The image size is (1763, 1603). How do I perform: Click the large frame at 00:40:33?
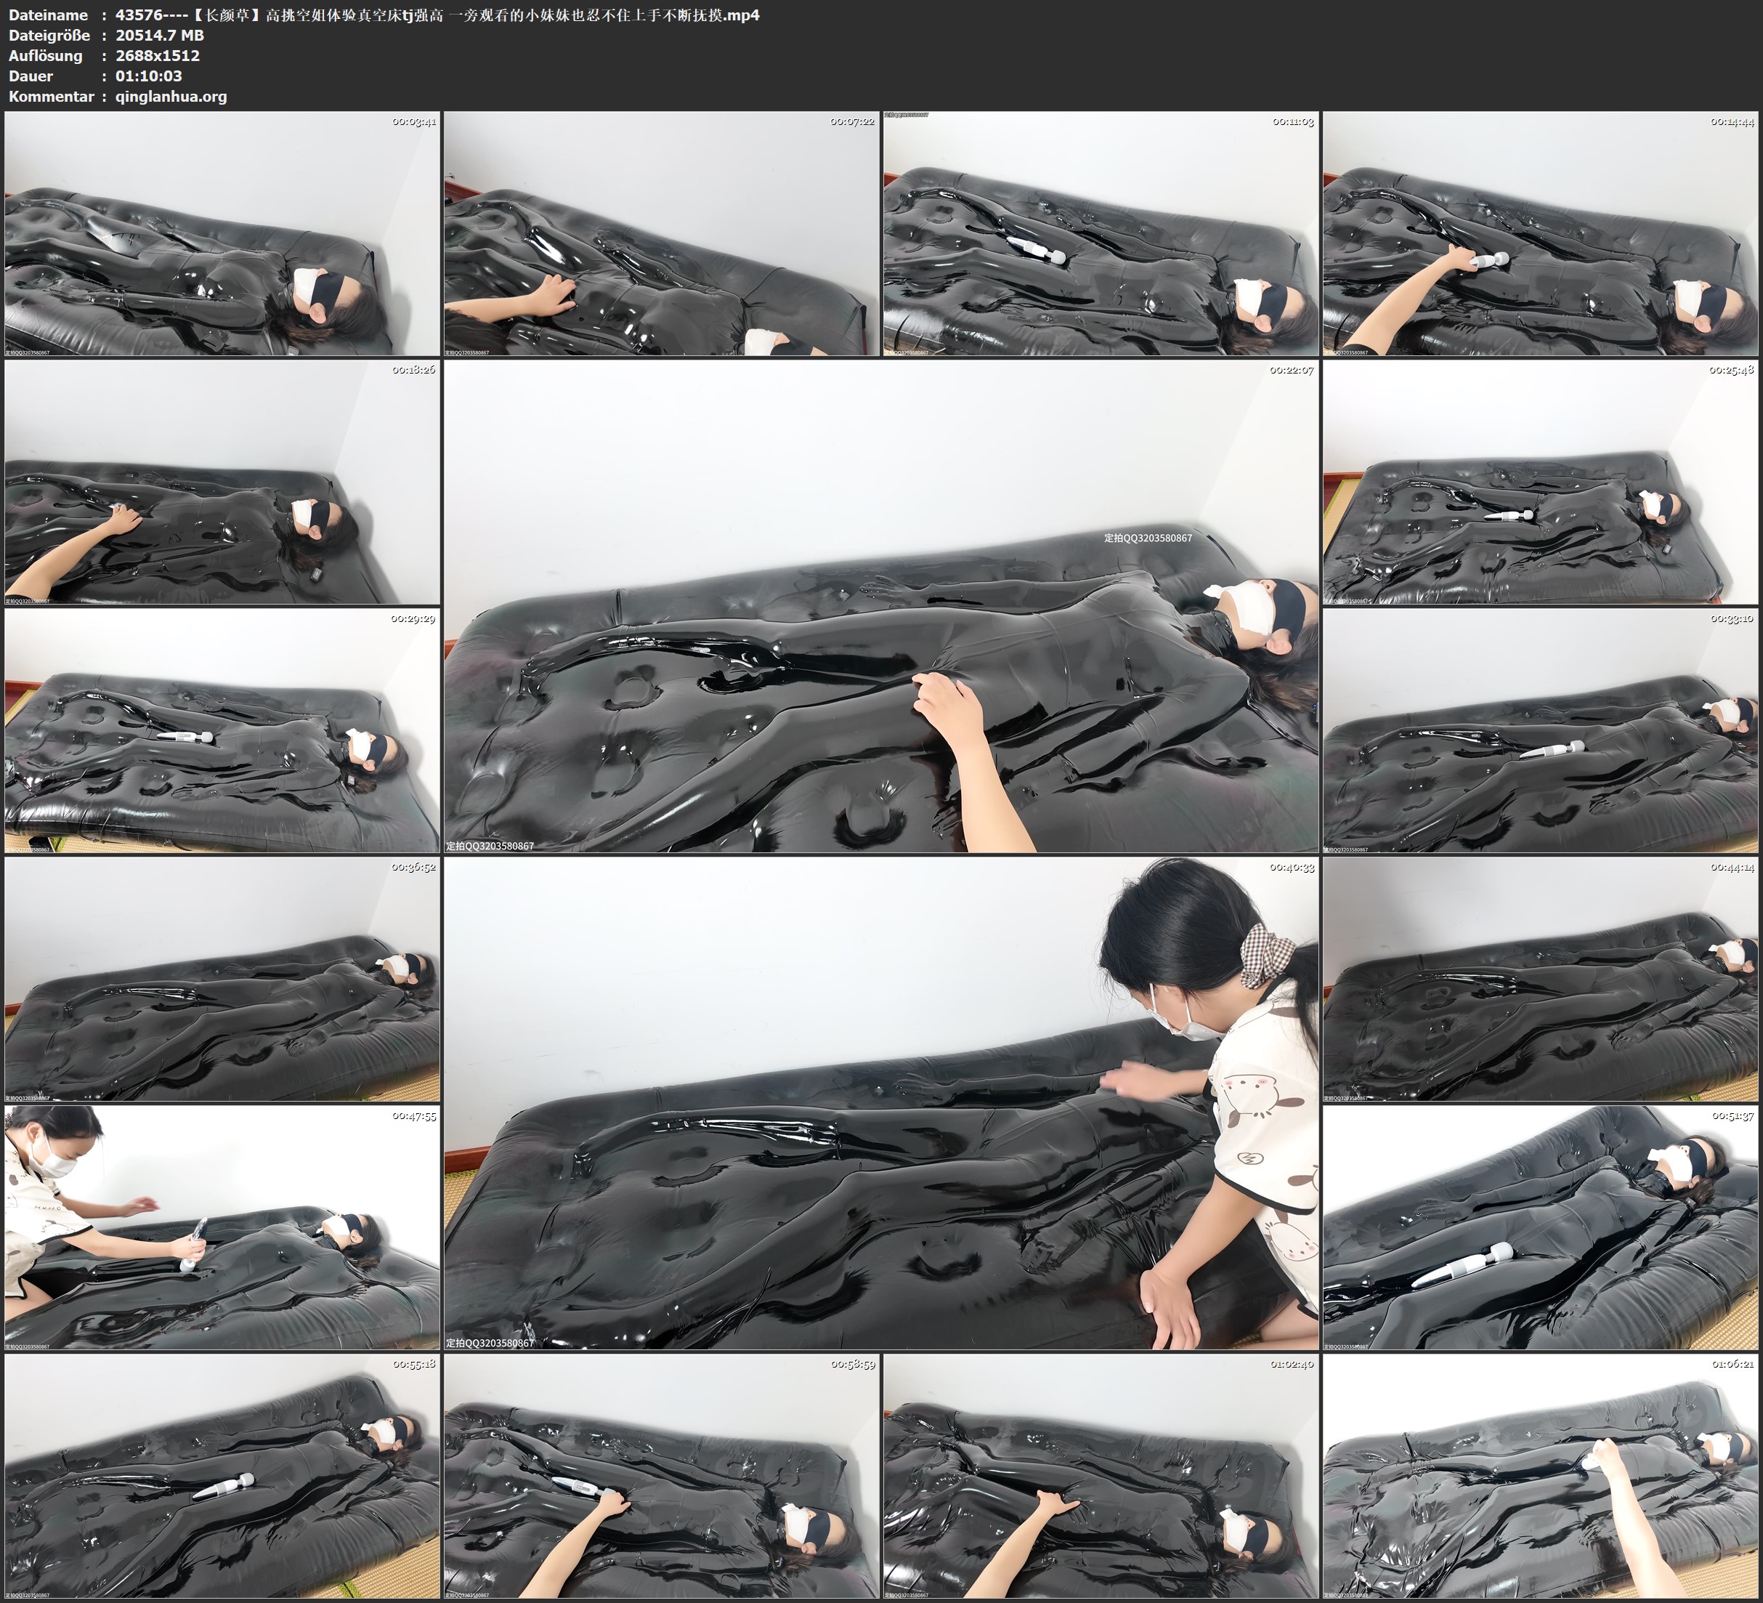coord(880,1102)
